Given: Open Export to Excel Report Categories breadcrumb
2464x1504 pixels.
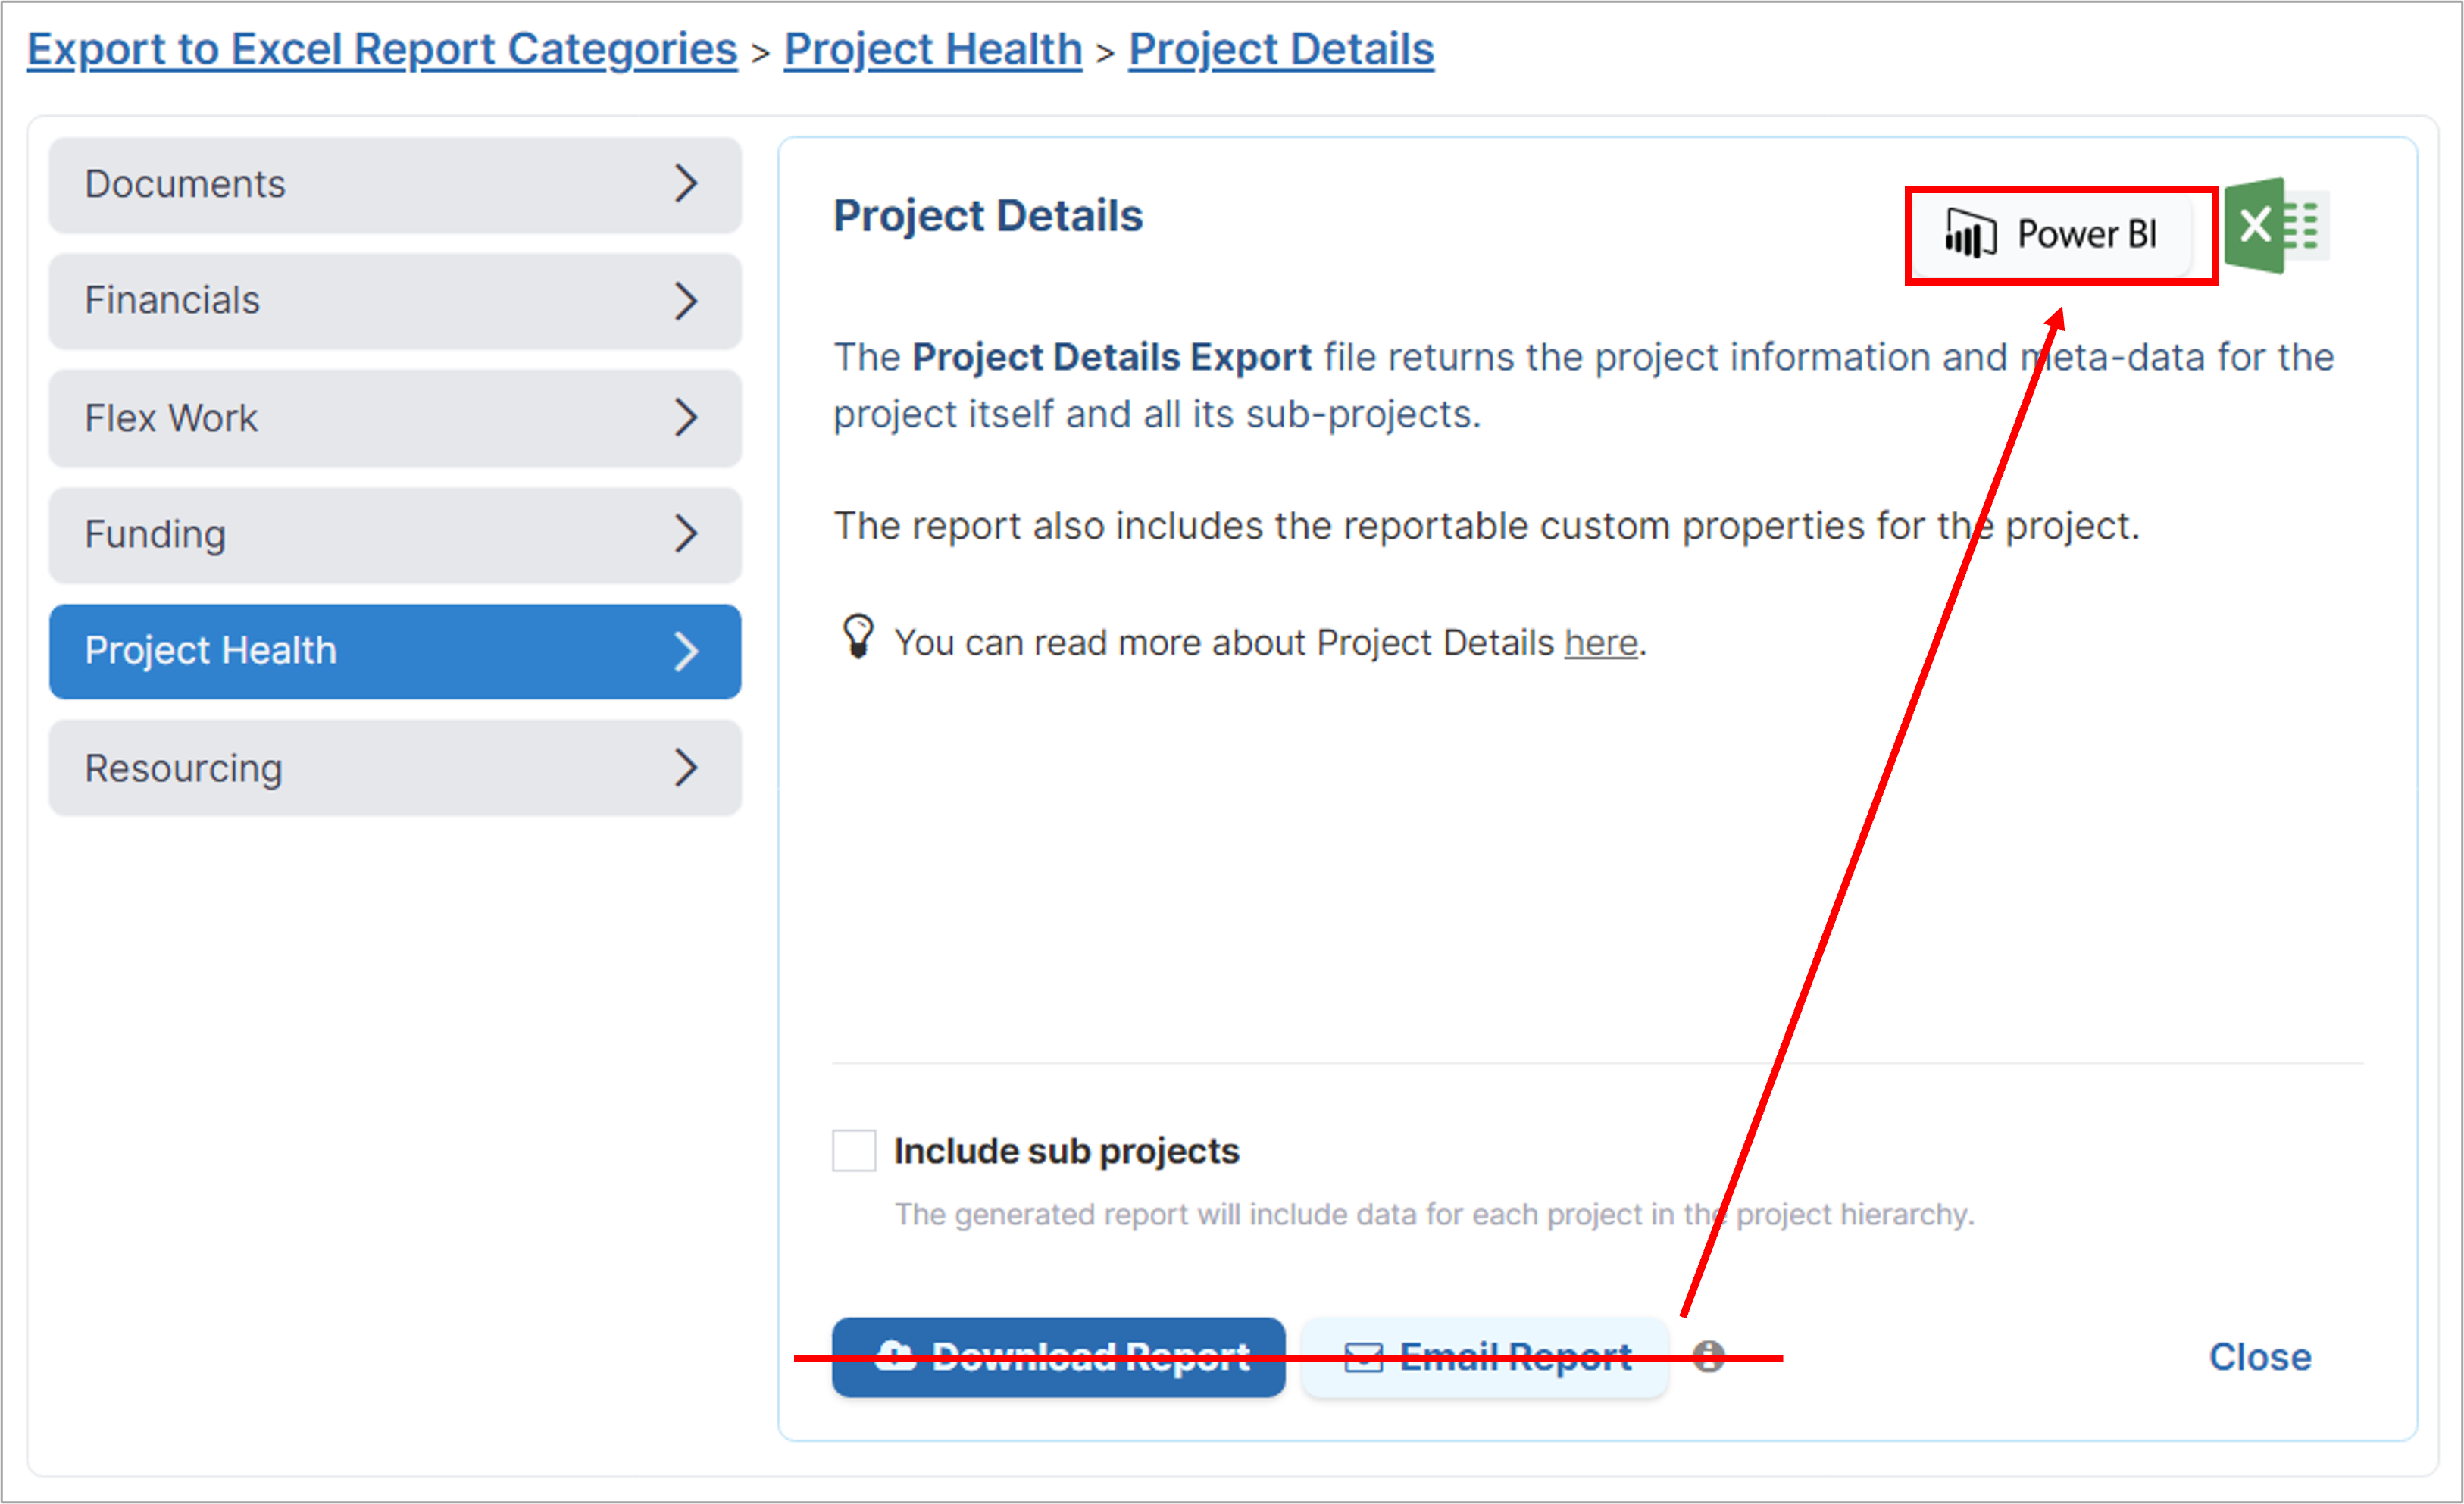Looking at the screenshot, I should [x=382, y=49].
